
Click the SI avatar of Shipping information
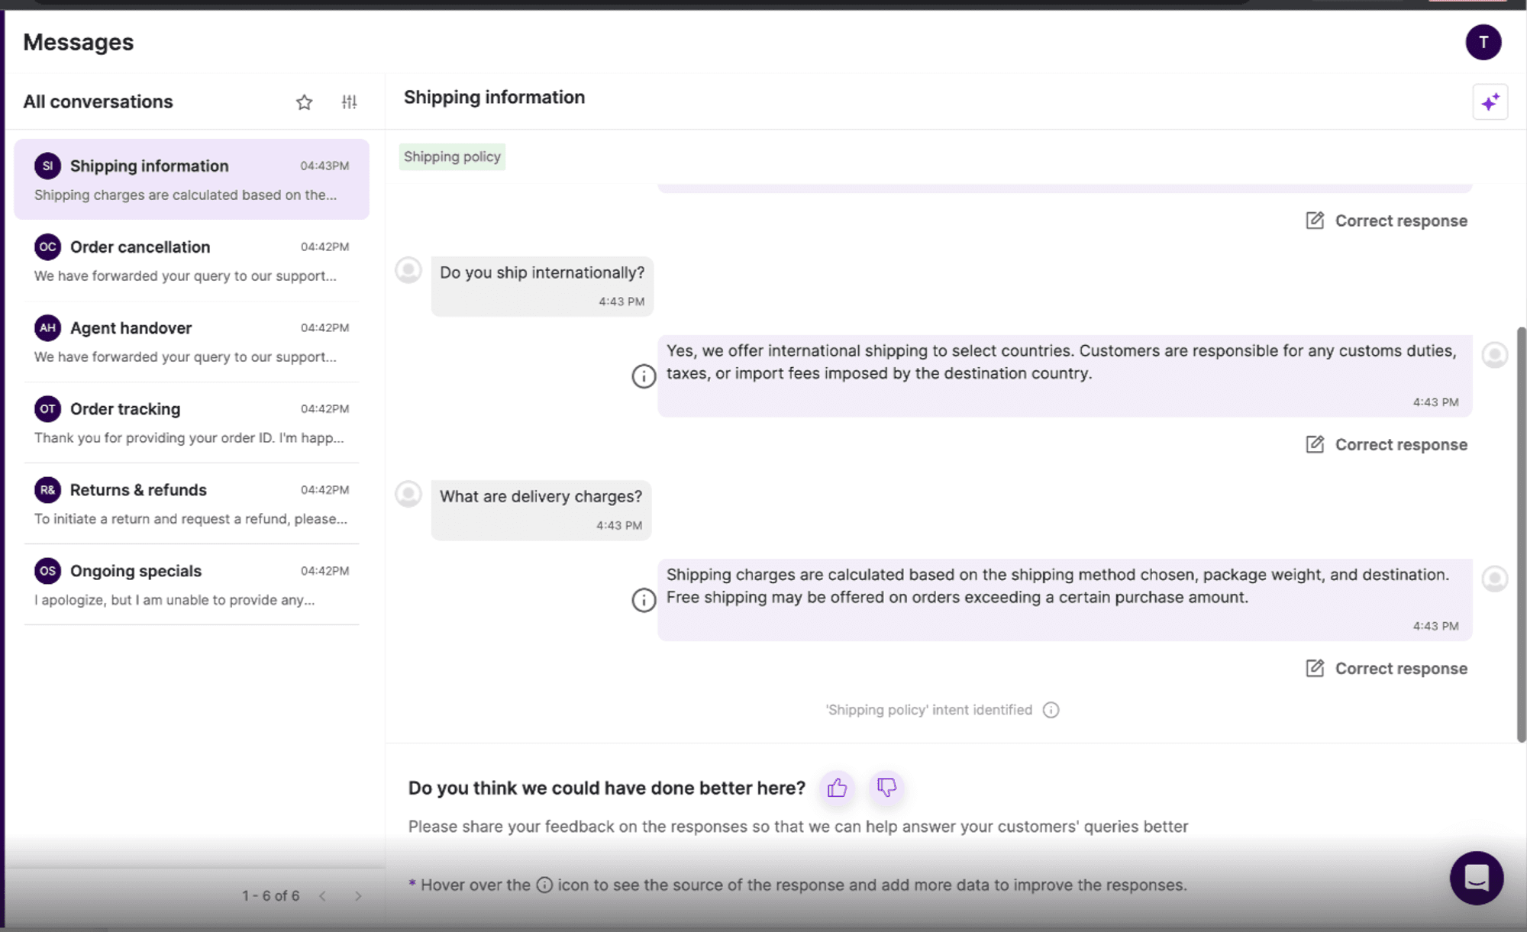coord(47,166)
